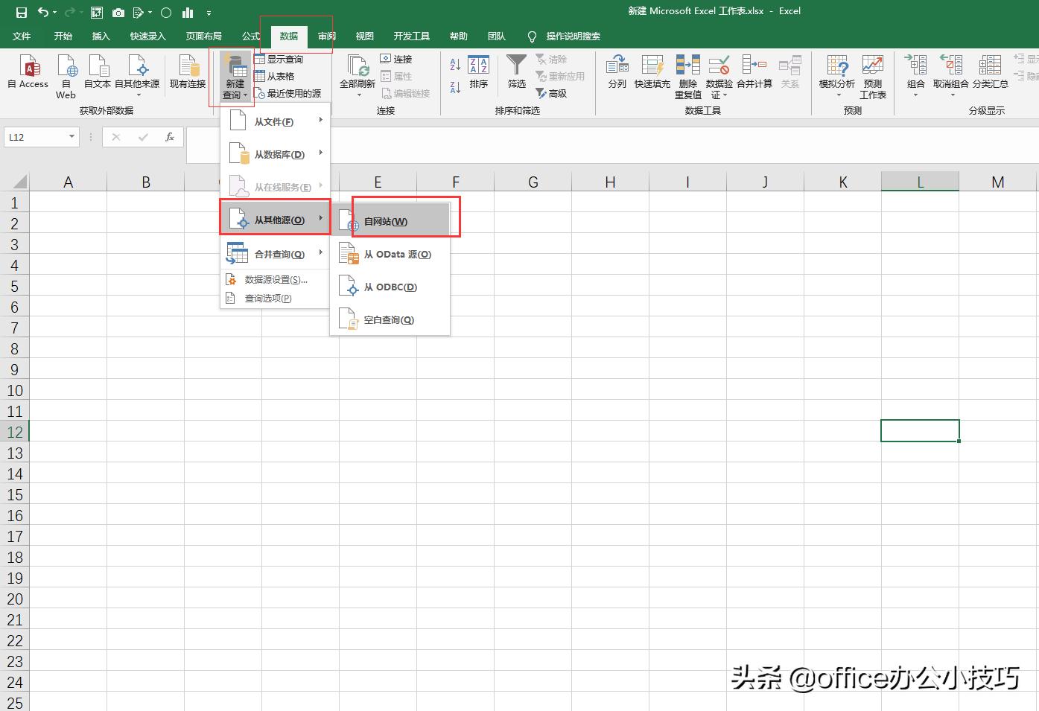The width and height of the screenshot is (1039, 711).
Task: Click the 全部刷新 (Refresh All) icon
Action: coord(357,74)
